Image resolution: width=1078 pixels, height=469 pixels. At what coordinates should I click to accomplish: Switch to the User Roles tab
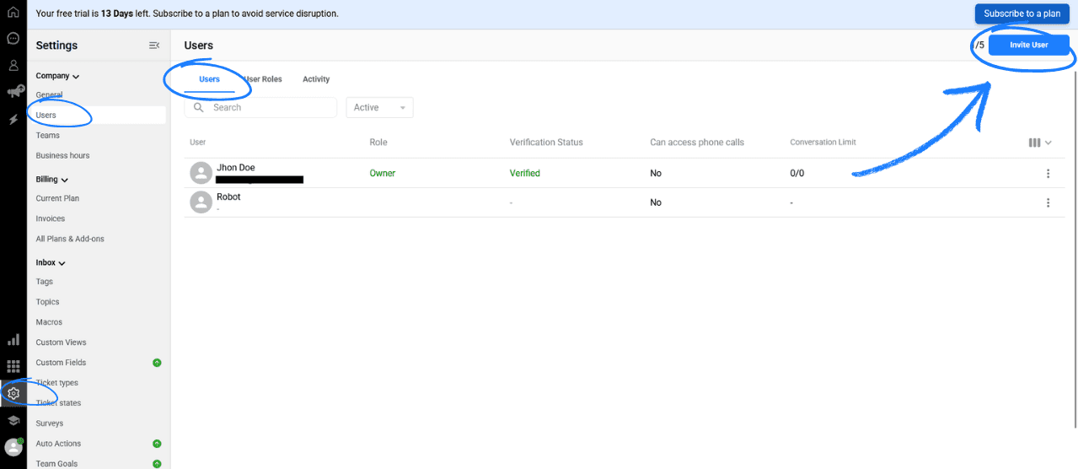(x=263, y=79)
